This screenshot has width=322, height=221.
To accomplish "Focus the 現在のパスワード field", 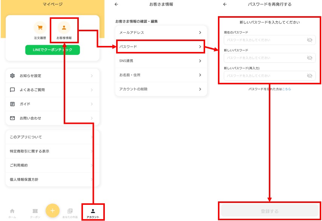I will click(x=270, y=40).
